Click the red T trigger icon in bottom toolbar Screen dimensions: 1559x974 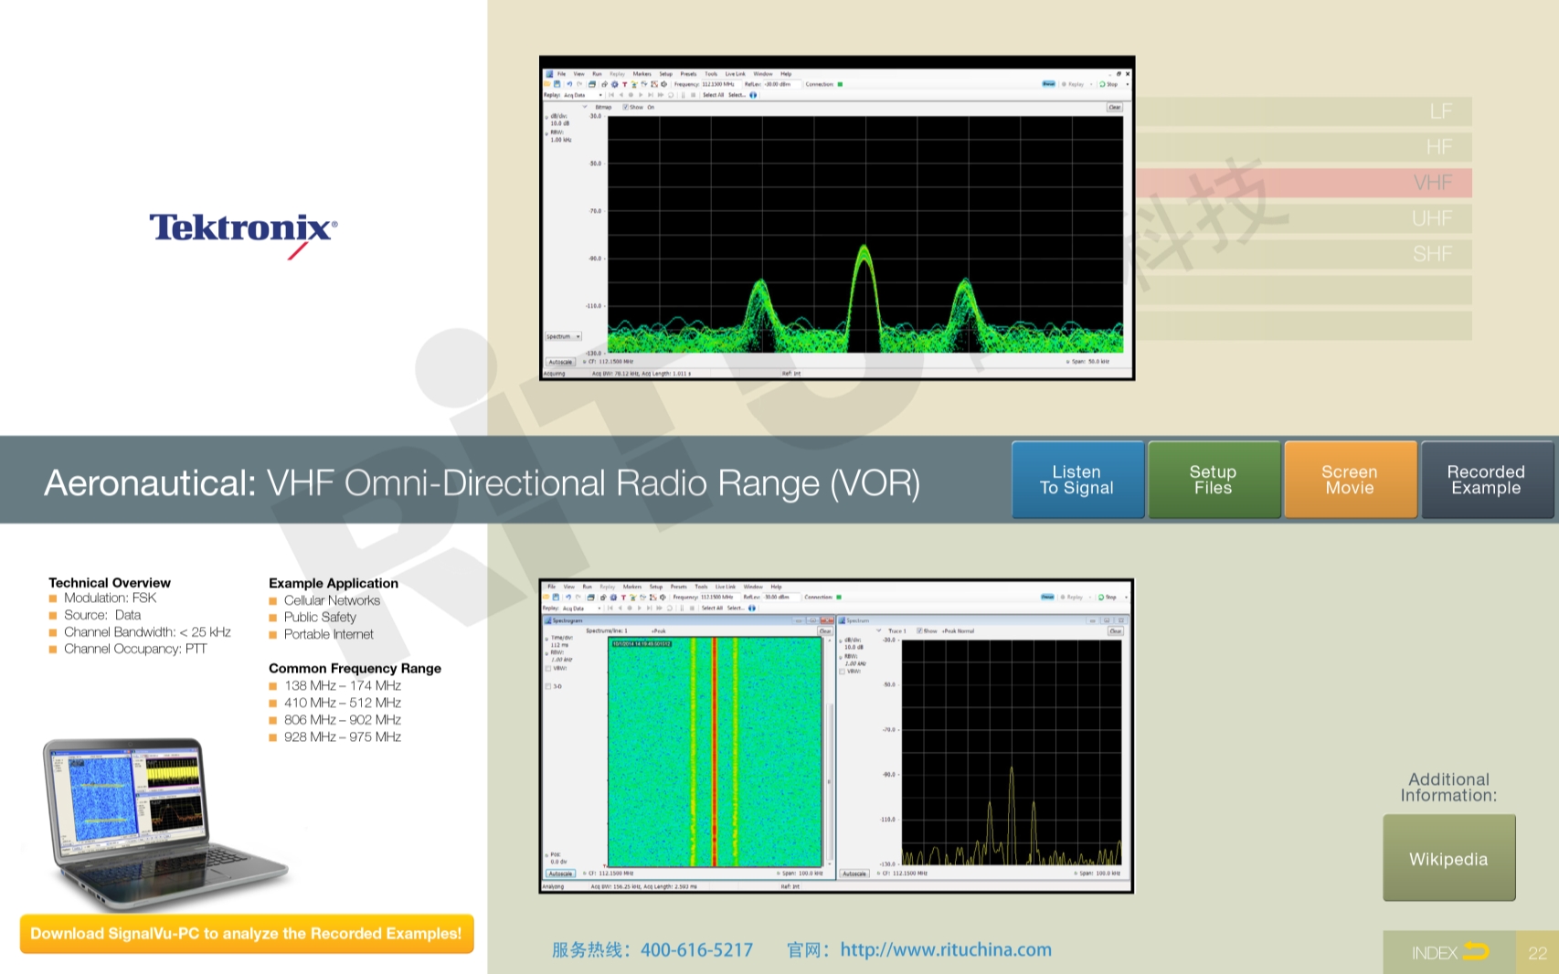623,598
